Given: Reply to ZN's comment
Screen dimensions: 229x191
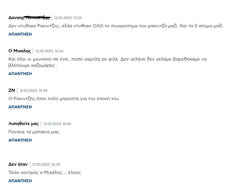Looking at the screenshot, I should coord(20,107).
